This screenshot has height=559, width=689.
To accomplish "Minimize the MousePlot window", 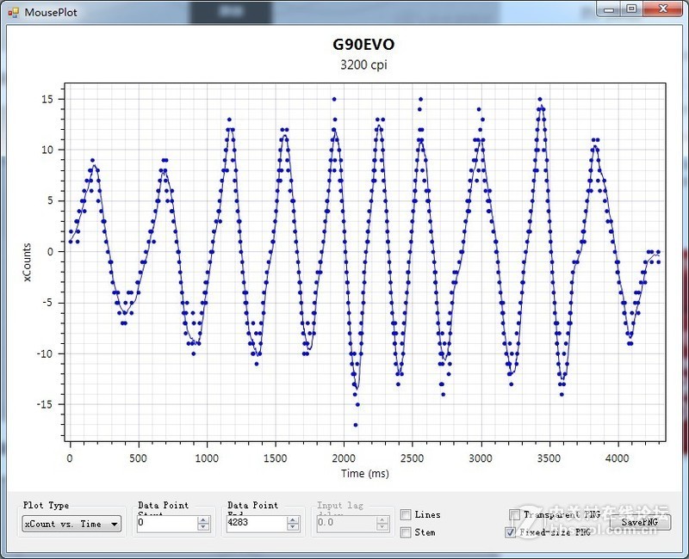I will tap(611, 9).
